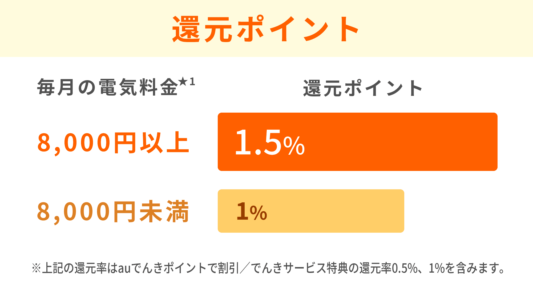Click the orange 還元ポイント title in header
This screenshot has height=299, width=533.
(x=266, y=29)
